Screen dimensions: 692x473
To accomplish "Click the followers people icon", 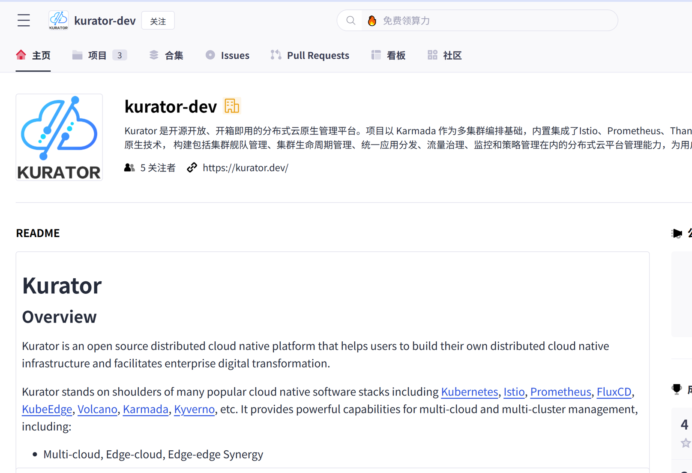I will 129,168.
